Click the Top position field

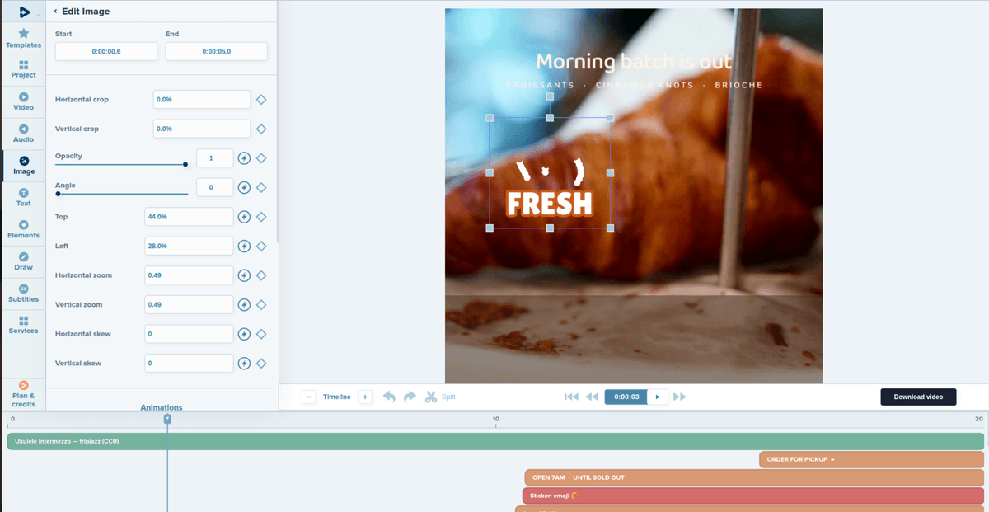pos(189,217)
